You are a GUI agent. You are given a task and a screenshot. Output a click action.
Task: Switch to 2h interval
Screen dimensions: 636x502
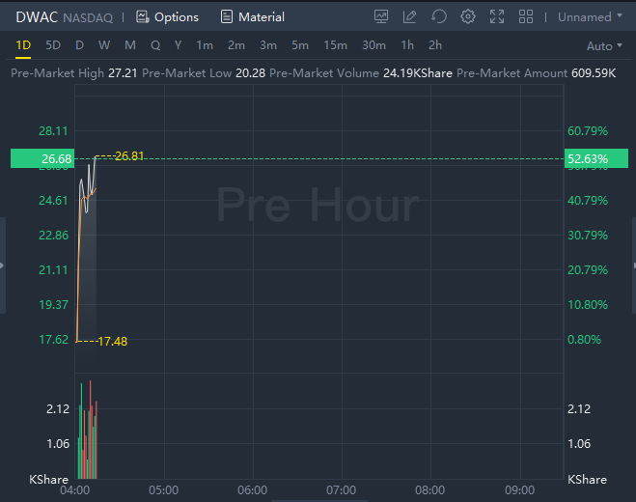tap(435, 45)
